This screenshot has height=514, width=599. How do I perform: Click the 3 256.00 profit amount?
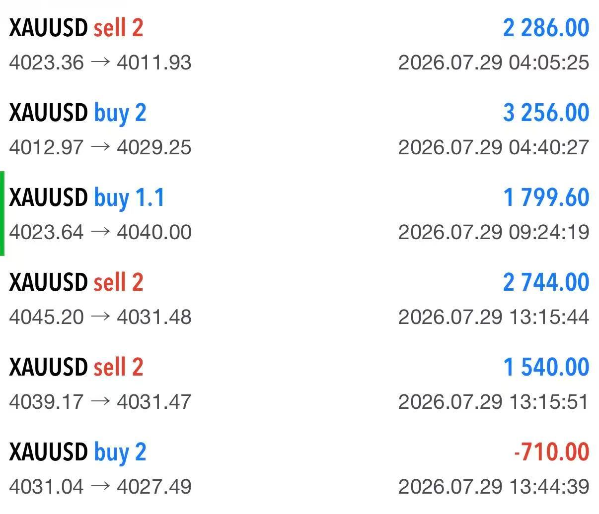point(546,113)
